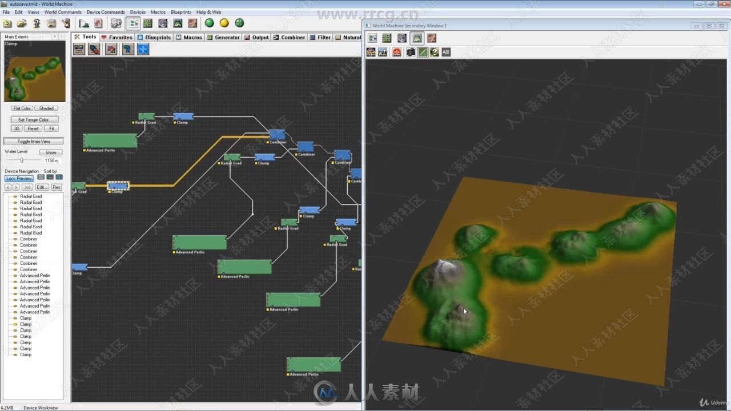The height and width of the screenshot is (411, 731).
Task: Switch to the Combiner tab
Action: [x=289, y=37]
